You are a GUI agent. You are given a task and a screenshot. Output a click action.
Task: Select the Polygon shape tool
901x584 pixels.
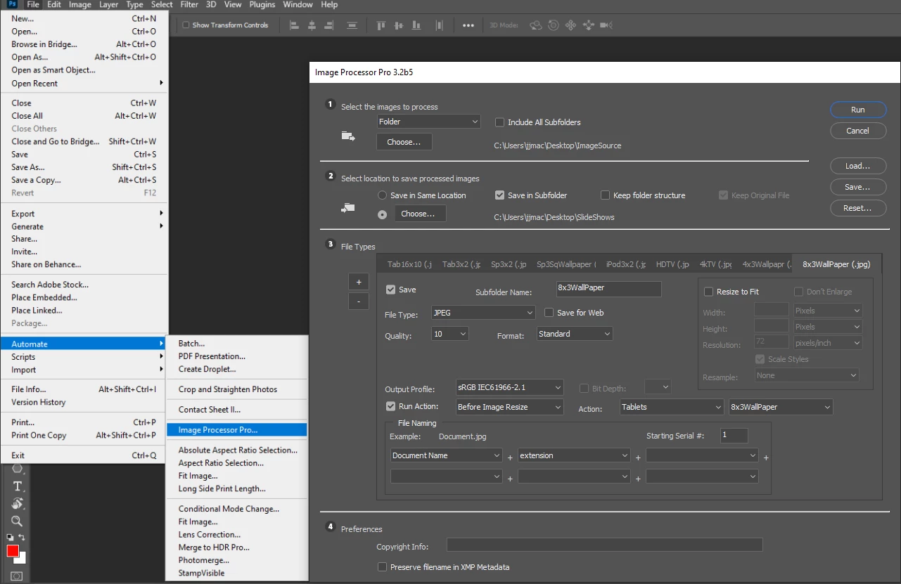18,468
